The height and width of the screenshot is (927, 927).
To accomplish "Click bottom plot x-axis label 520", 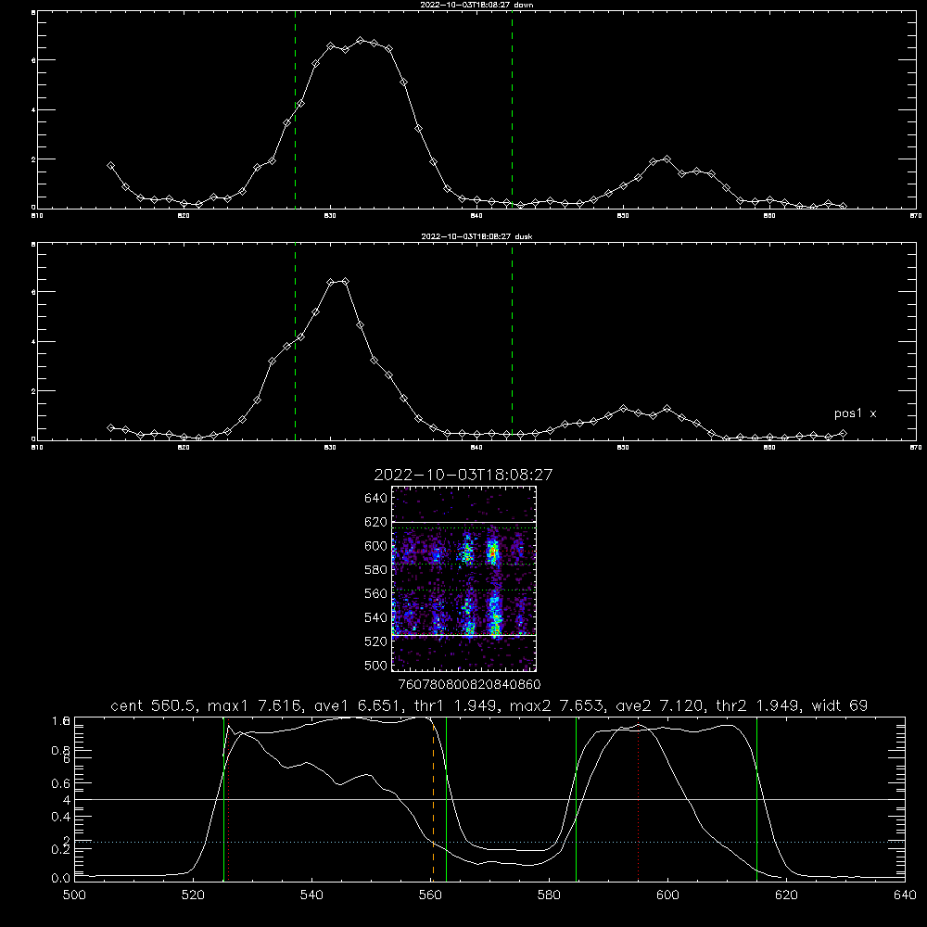I will pyautogui.click(x=193, y=895).
